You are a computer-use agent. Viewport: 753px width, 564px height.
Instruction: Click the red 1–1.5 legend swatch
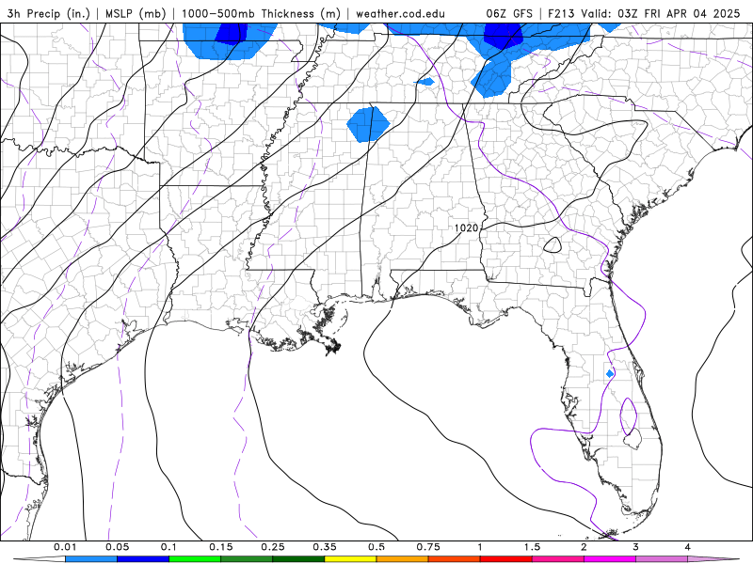(506, 559)
